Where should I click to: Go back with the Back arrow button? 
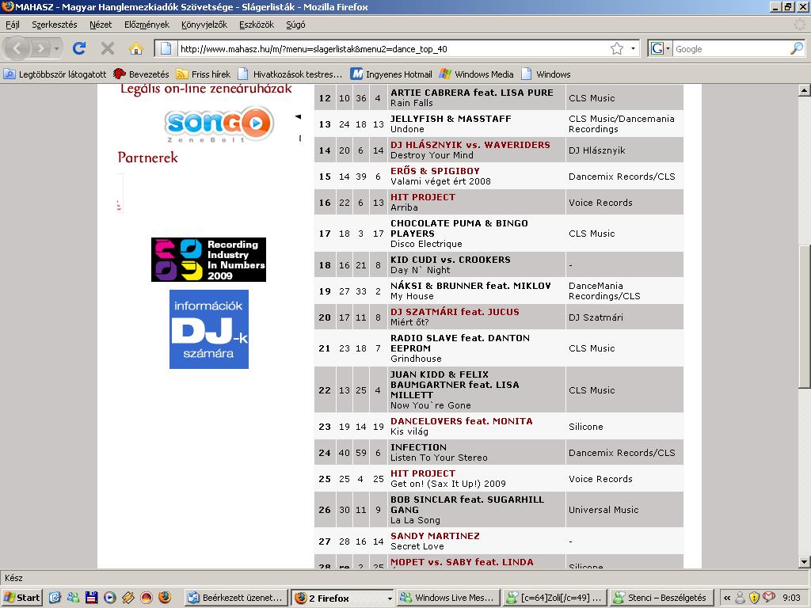[x=17, y=48]
